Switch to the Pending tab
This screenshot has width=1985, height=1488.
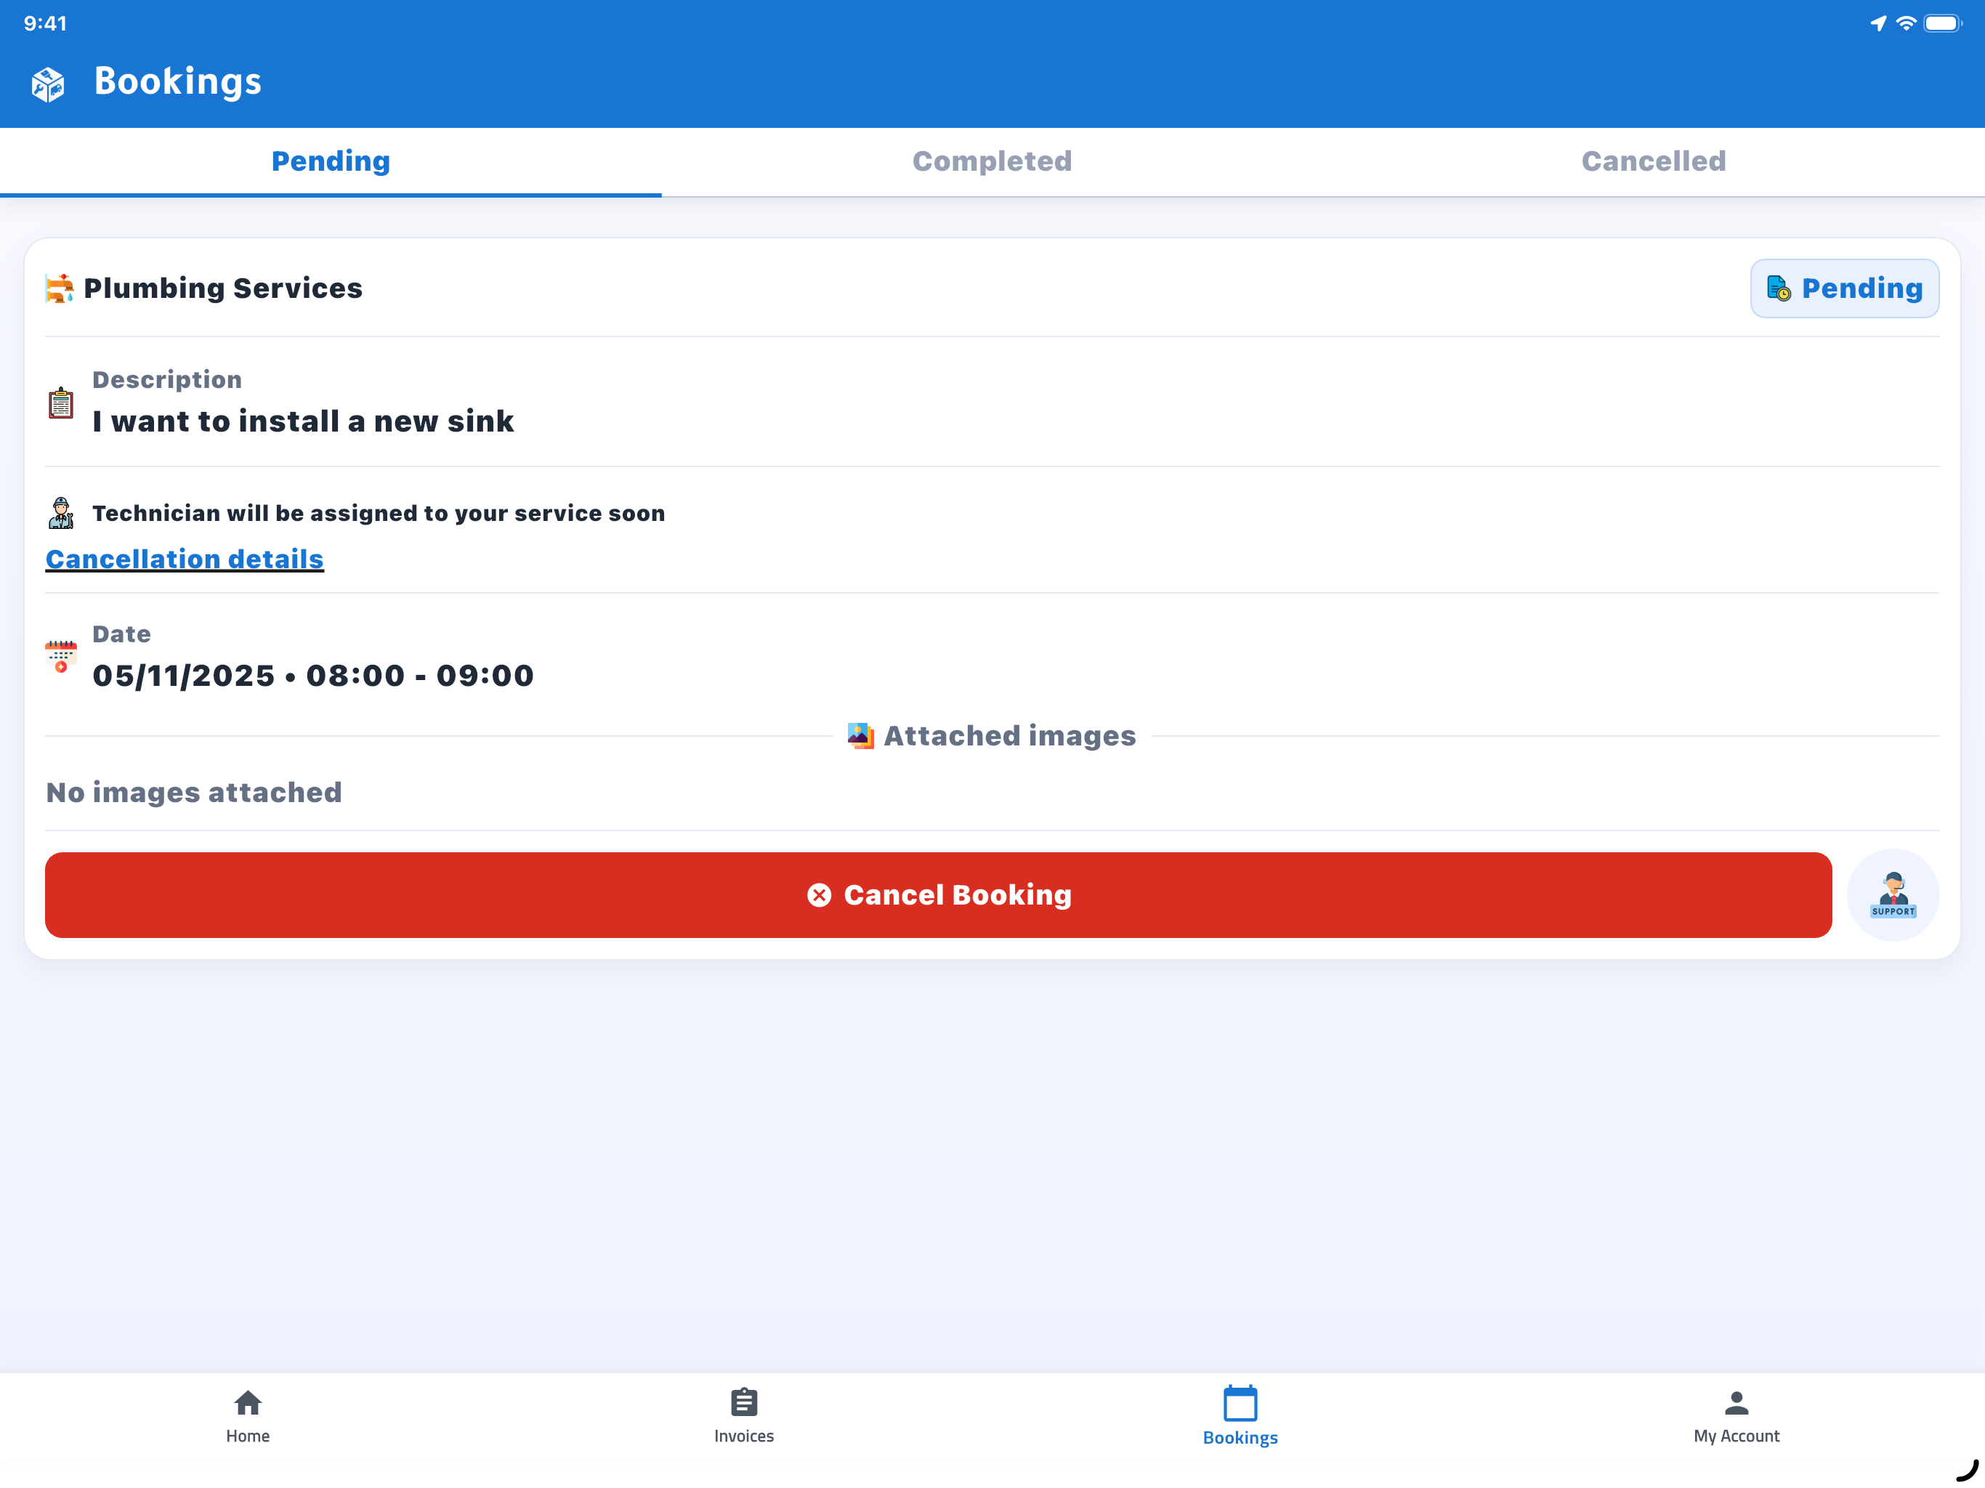331,161
